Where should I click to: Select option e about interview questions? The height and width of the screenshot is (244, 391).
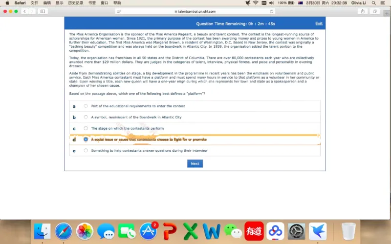pyautogui.click(x=86, y=151)
